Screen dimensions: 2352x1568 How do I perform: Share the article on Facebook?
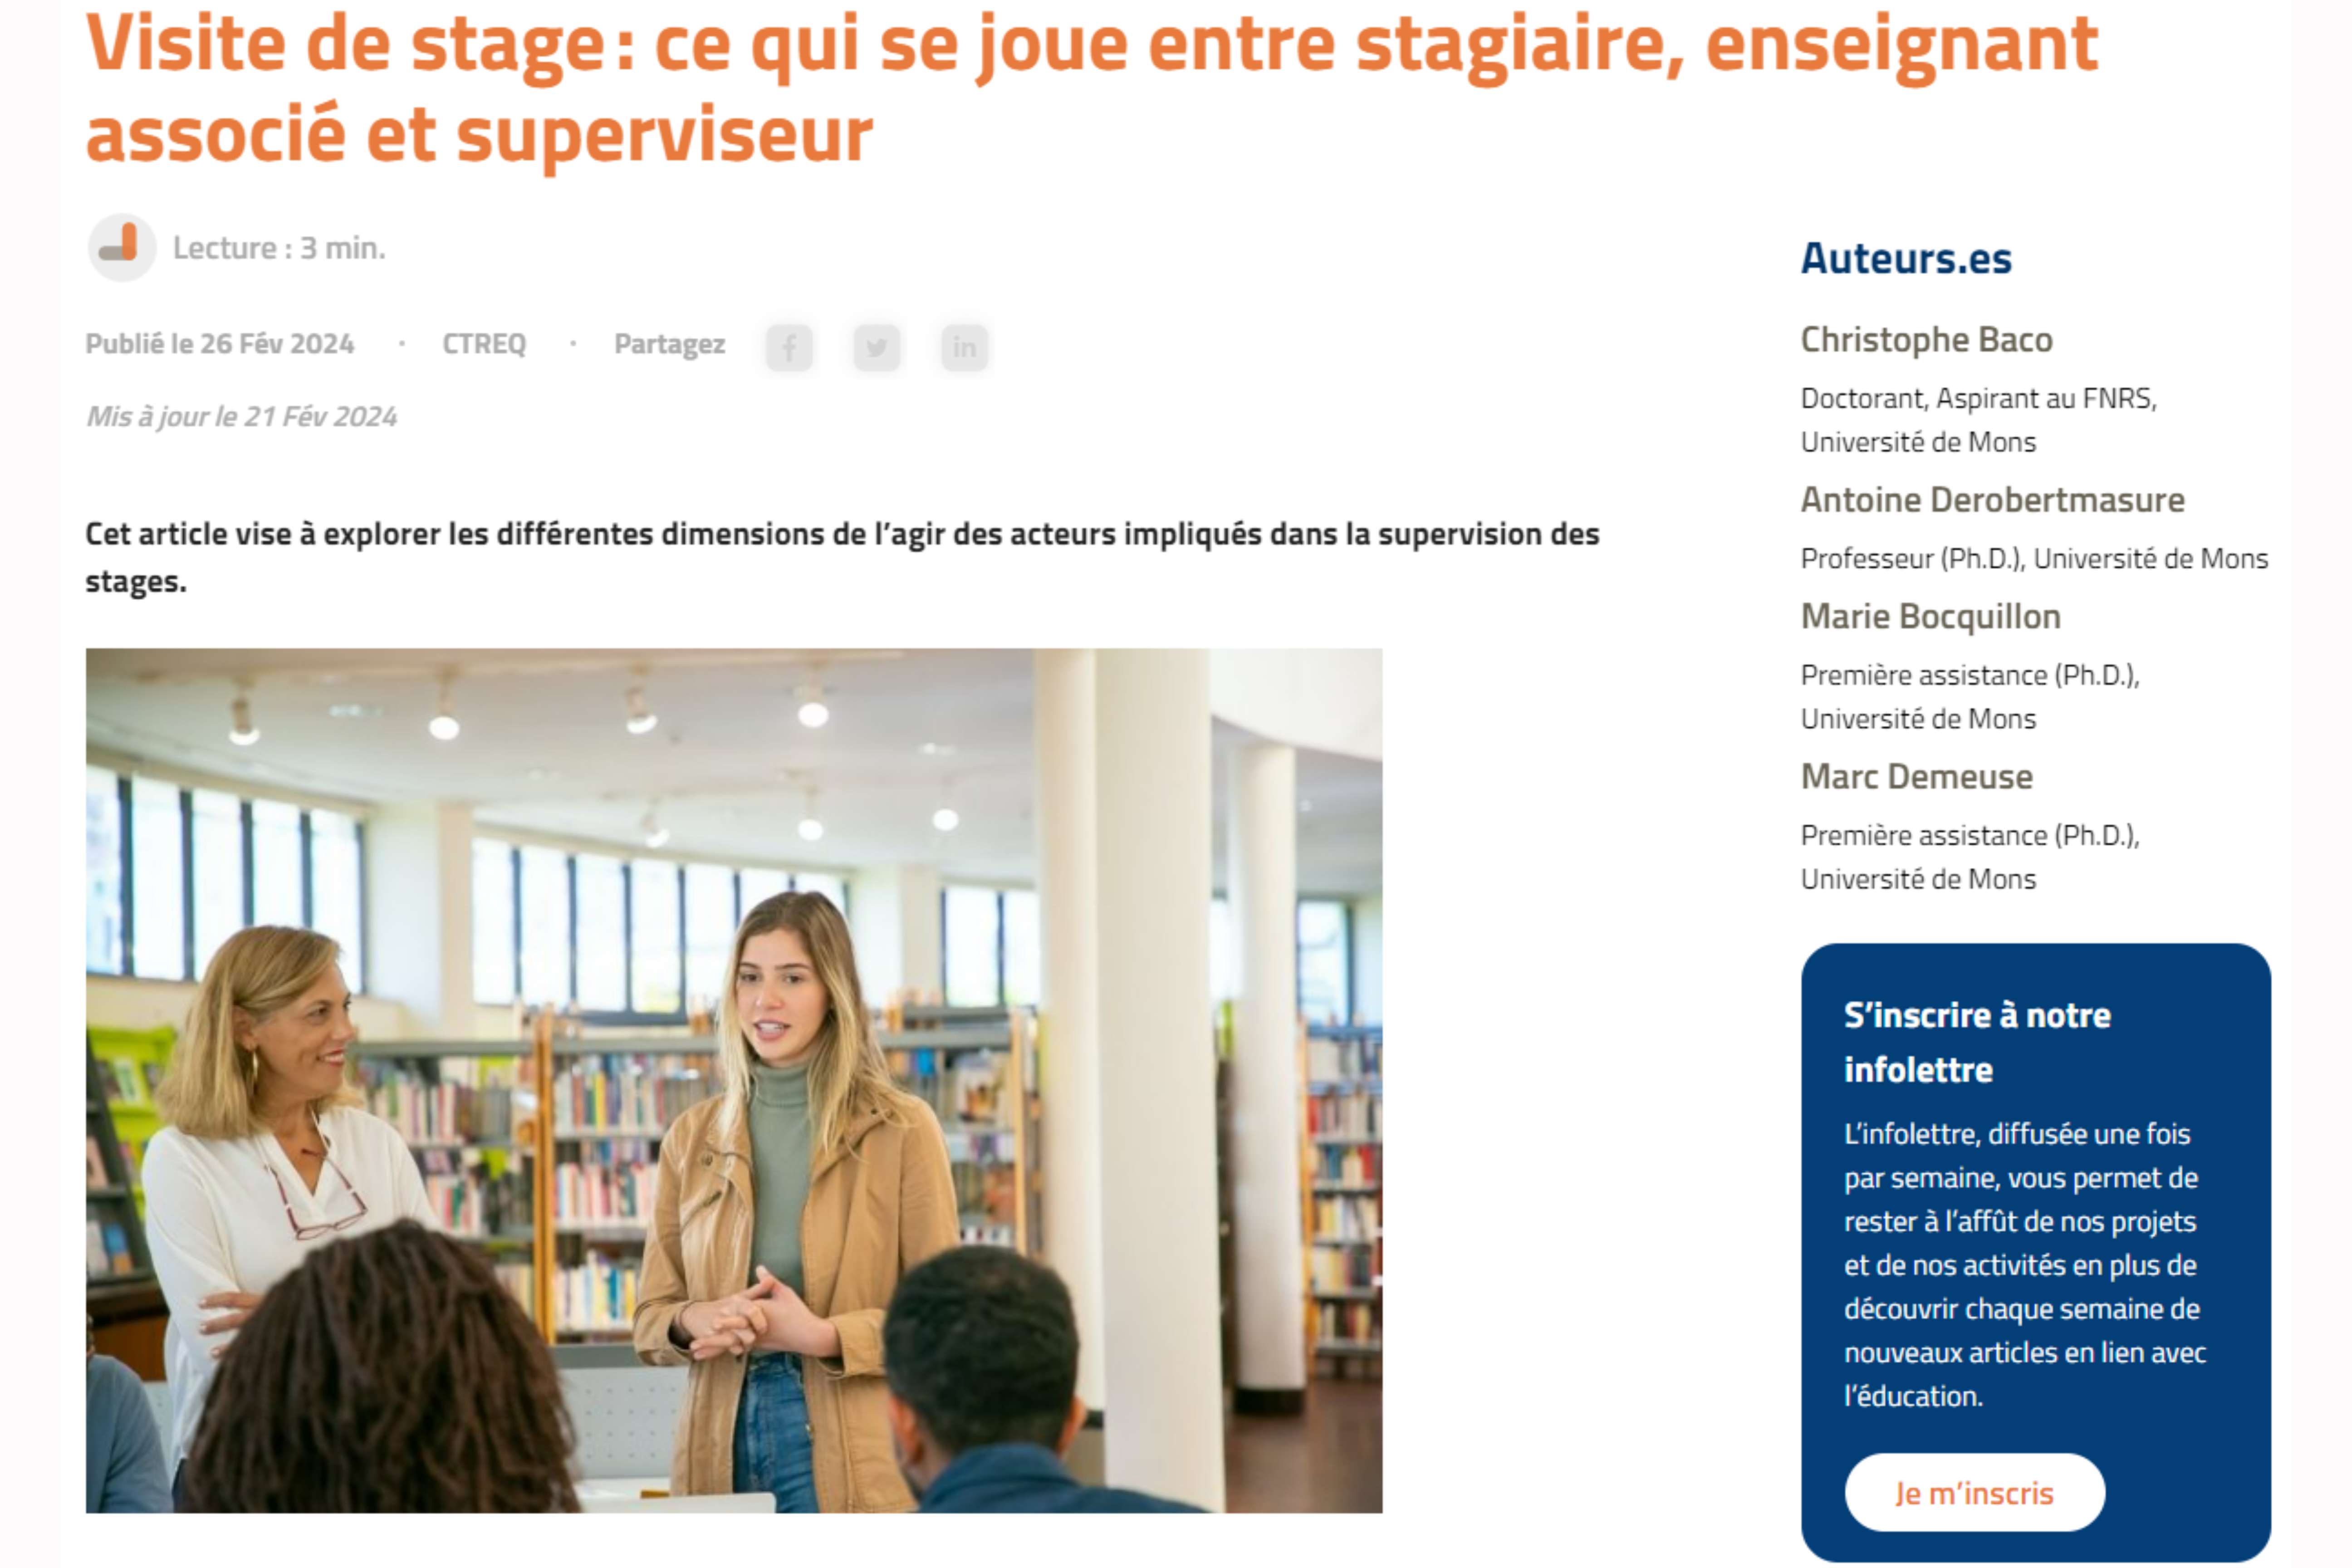789,347
